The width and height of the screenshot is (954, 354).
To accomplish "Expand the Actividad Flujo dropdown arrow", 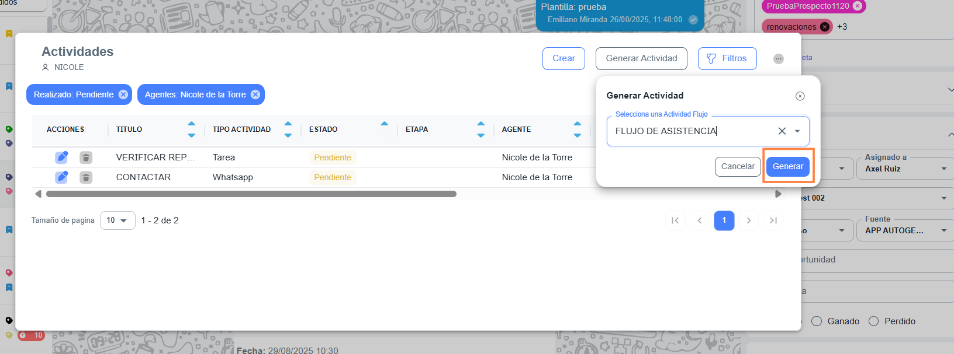I will [x=797, y=131].
